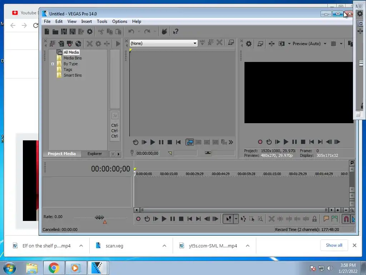Click the volume speaker icon in system tray

330,268
